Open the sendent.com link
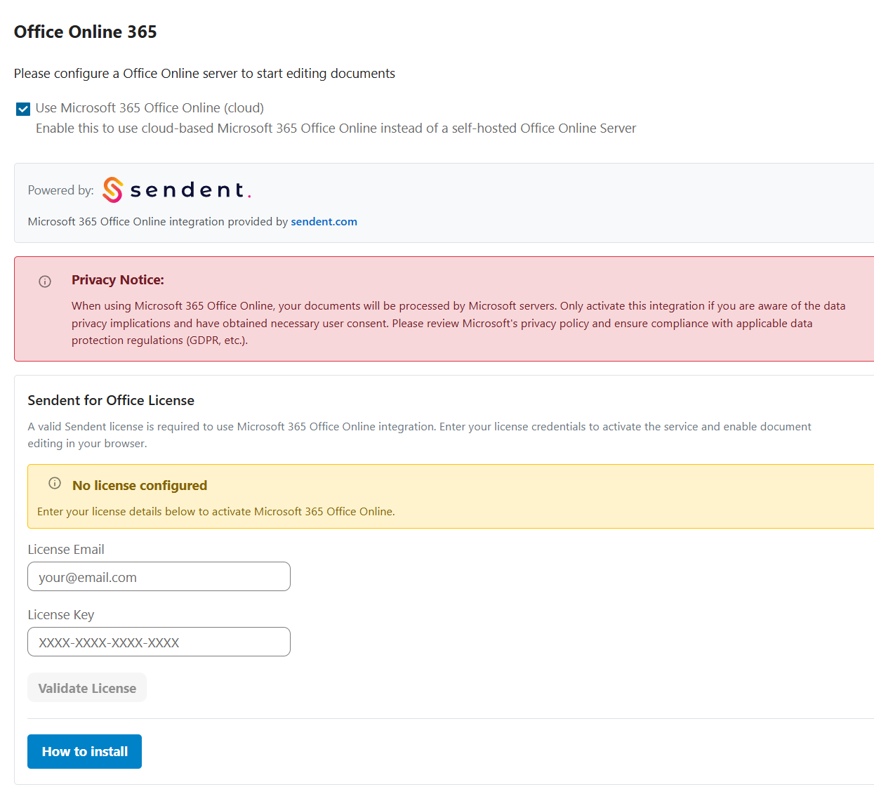This screenshot has width=874, height=787. (324, 222)
